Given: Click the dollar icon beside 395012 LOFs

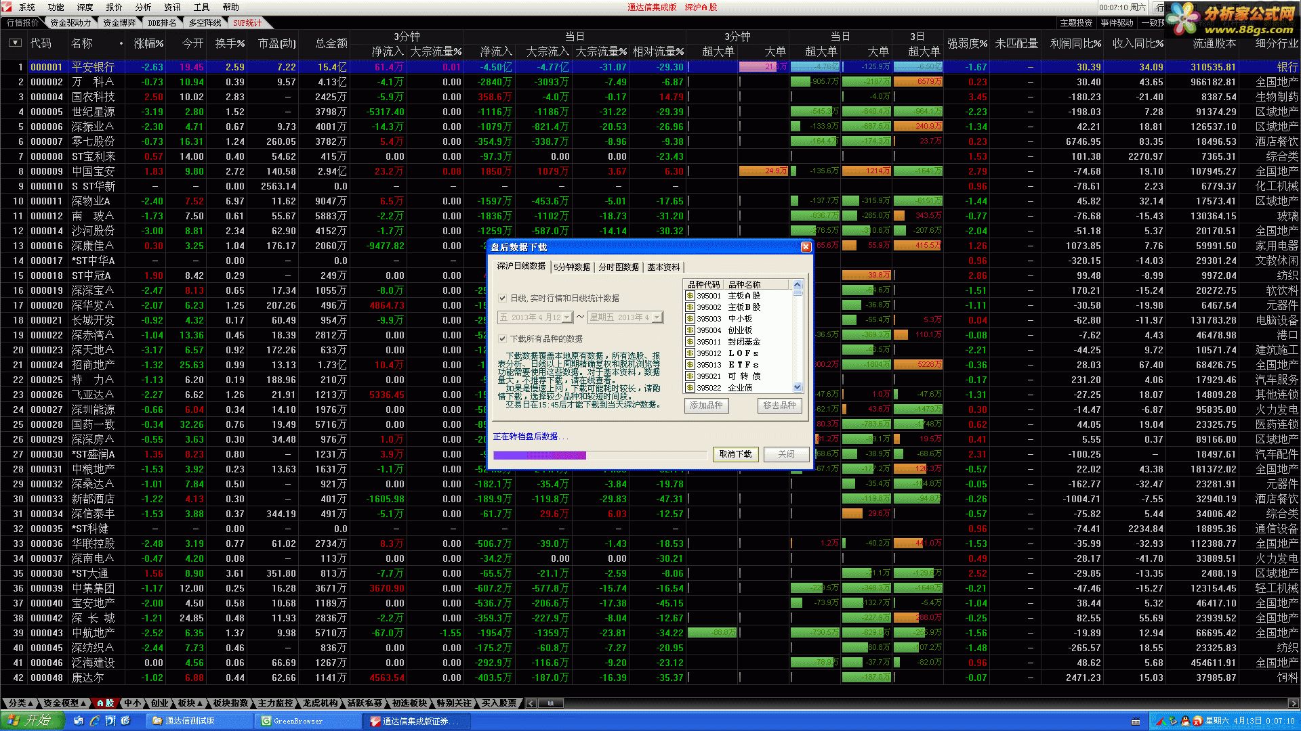Looking at the screenshot, I should (690, 353).
